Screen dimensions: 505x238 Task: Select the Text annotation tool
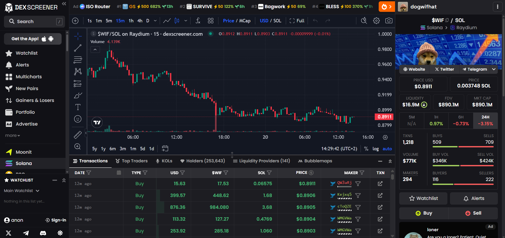tap(78, 107)
